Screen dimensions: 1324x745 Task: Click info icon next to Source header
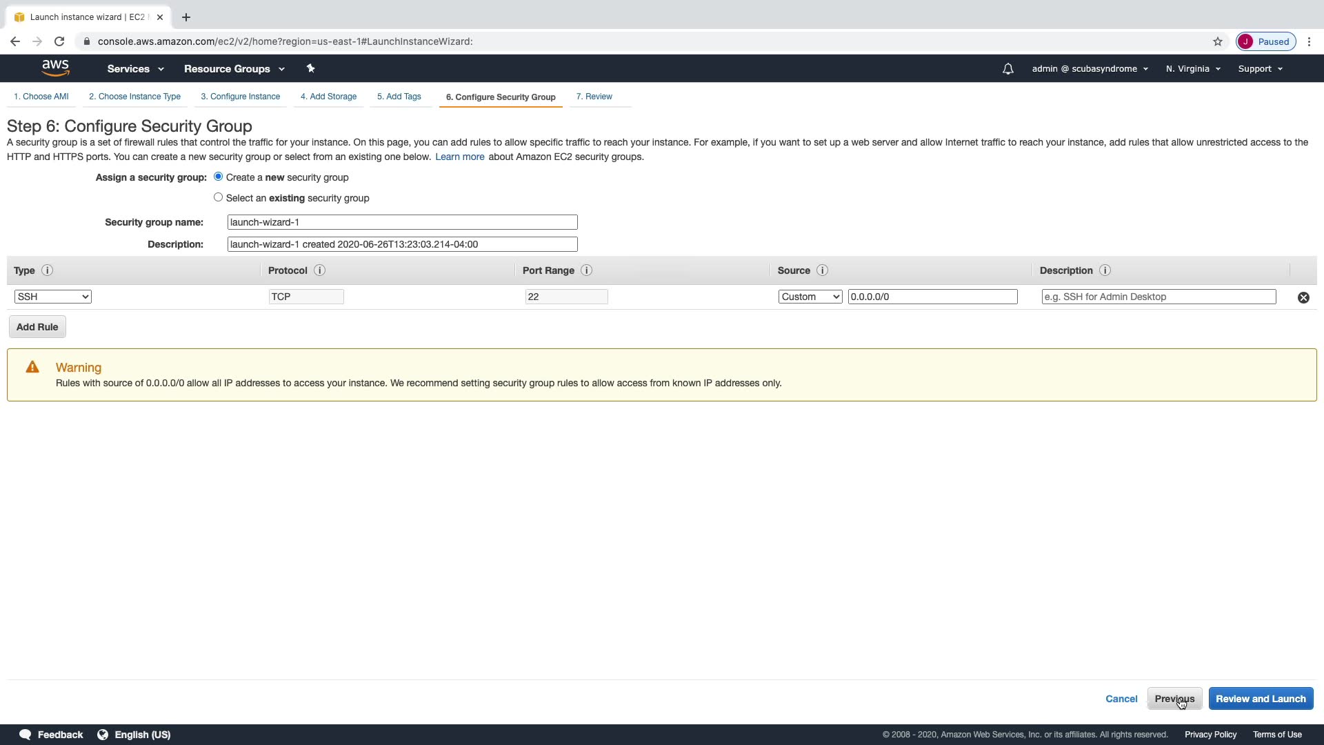pyautogui.click(x=822, y=270)
